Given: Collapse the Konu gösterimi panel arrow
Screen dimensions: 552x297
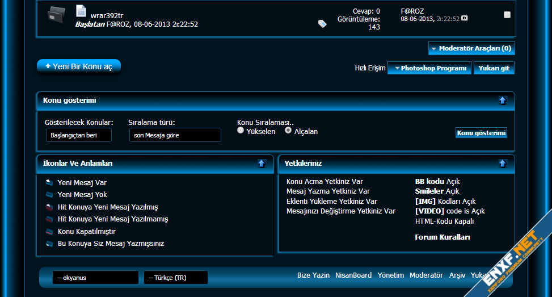Looking at the screenshot, I should pos(502,101).
